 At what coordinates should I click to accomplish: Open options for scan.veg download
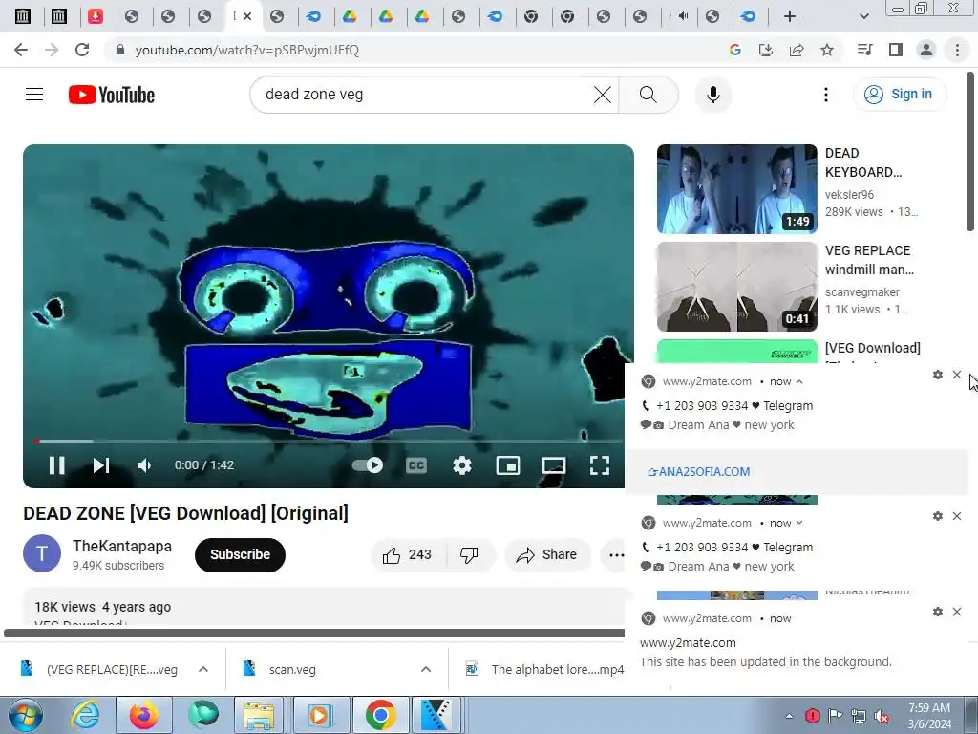coord(426,669)
